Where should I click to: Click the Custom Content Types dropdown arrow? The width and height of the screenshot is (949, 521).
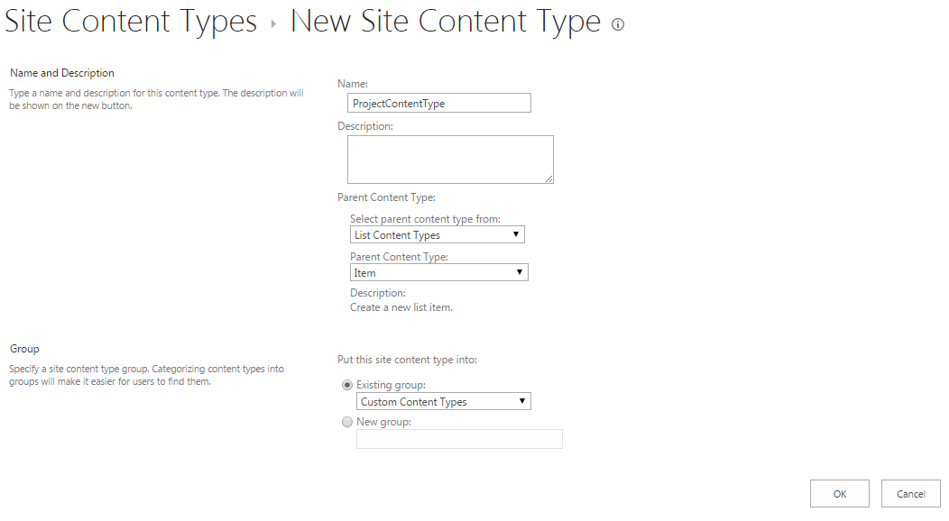click(521, 401)
